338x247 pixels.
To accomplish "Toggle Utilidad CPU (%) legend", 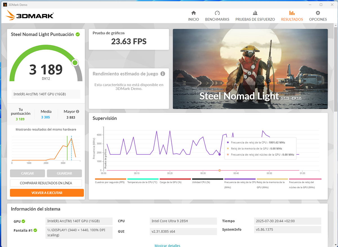I will pyautogui.click(x=208, y=181).
